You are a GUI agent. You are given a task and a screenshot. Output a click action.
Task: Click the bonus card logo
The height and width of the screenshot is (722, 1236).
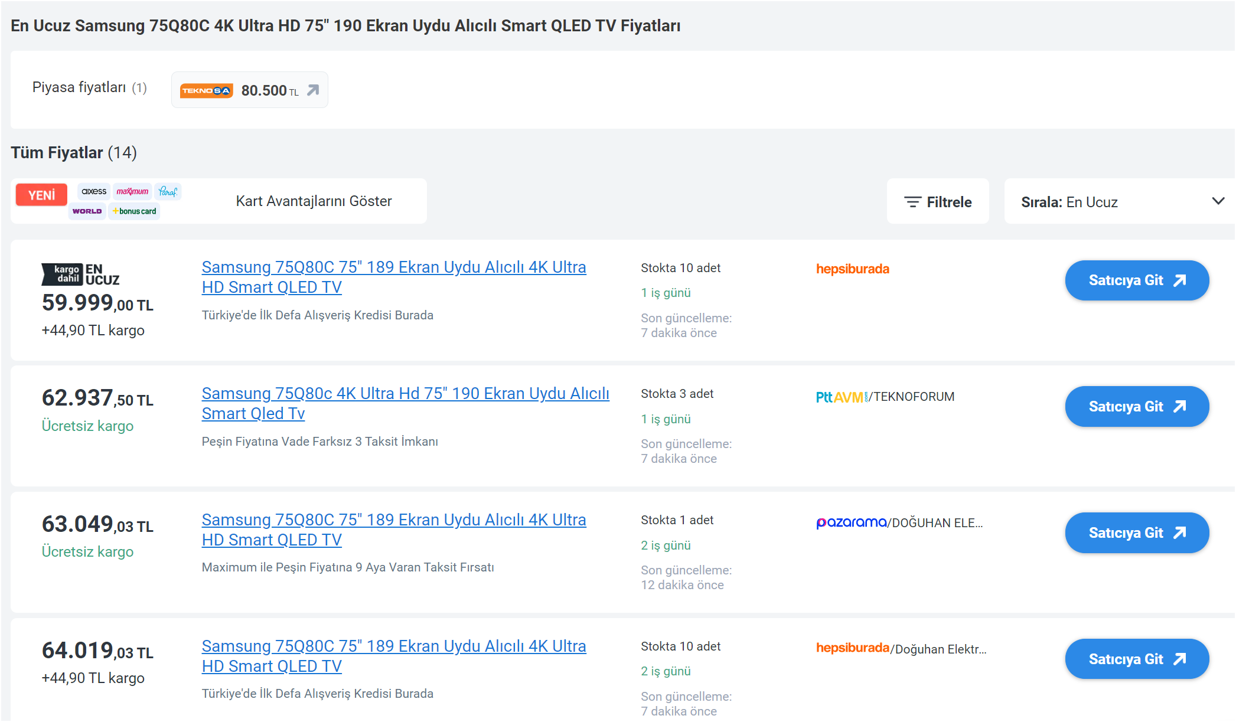pos(135,211)
